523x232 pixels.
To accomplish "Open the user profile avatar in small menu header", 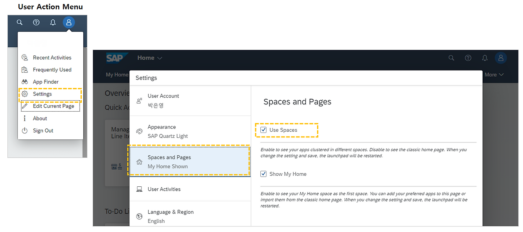I will point(69,22).
